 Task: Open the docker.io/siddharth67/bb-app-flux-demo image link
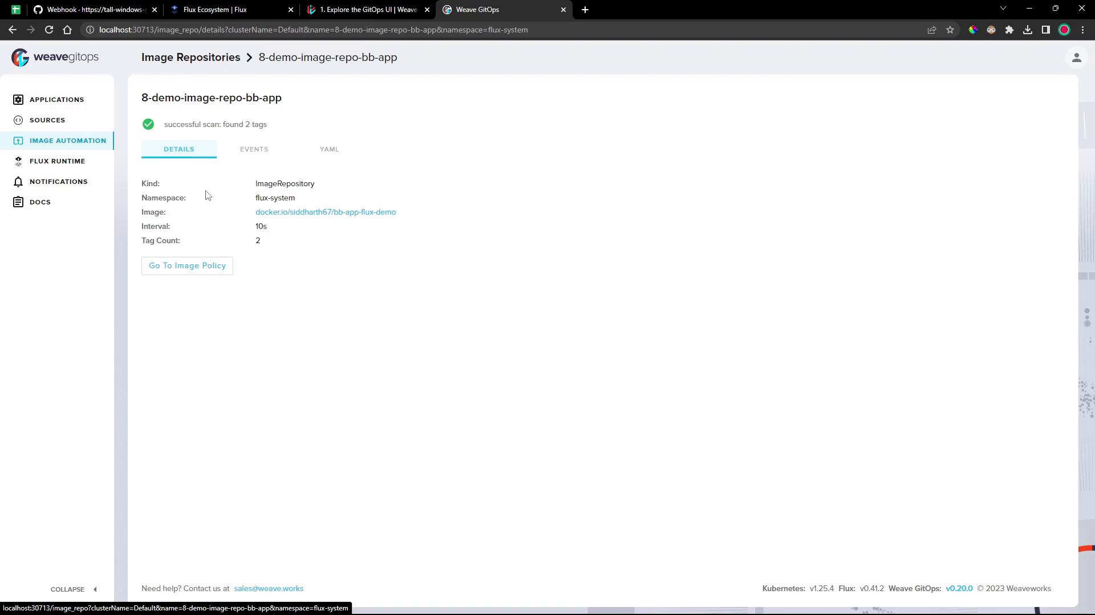coord(326,212)
